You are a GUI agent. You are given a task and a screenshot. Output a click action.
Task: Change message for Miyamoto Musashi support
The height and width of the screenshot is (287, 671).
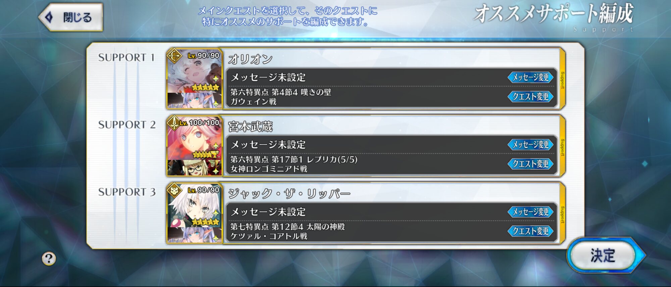point(530,145)
